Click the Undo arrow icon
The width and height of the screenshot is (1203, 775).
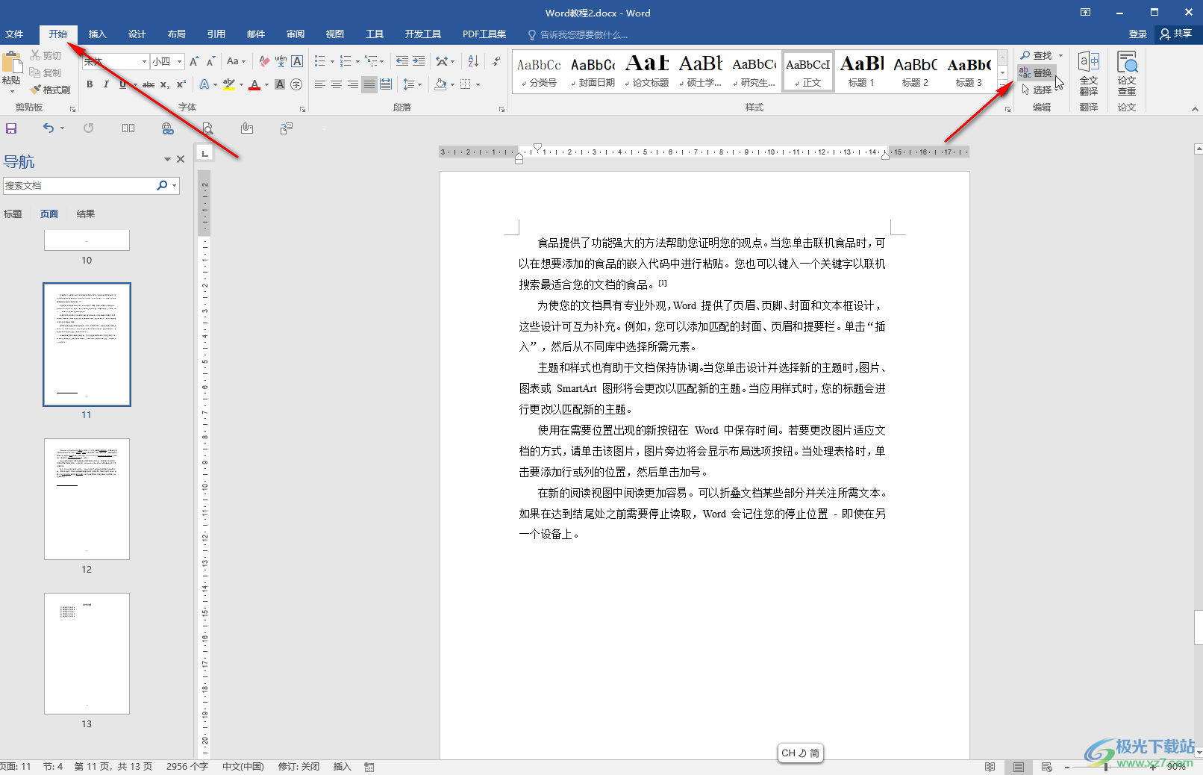49,128
